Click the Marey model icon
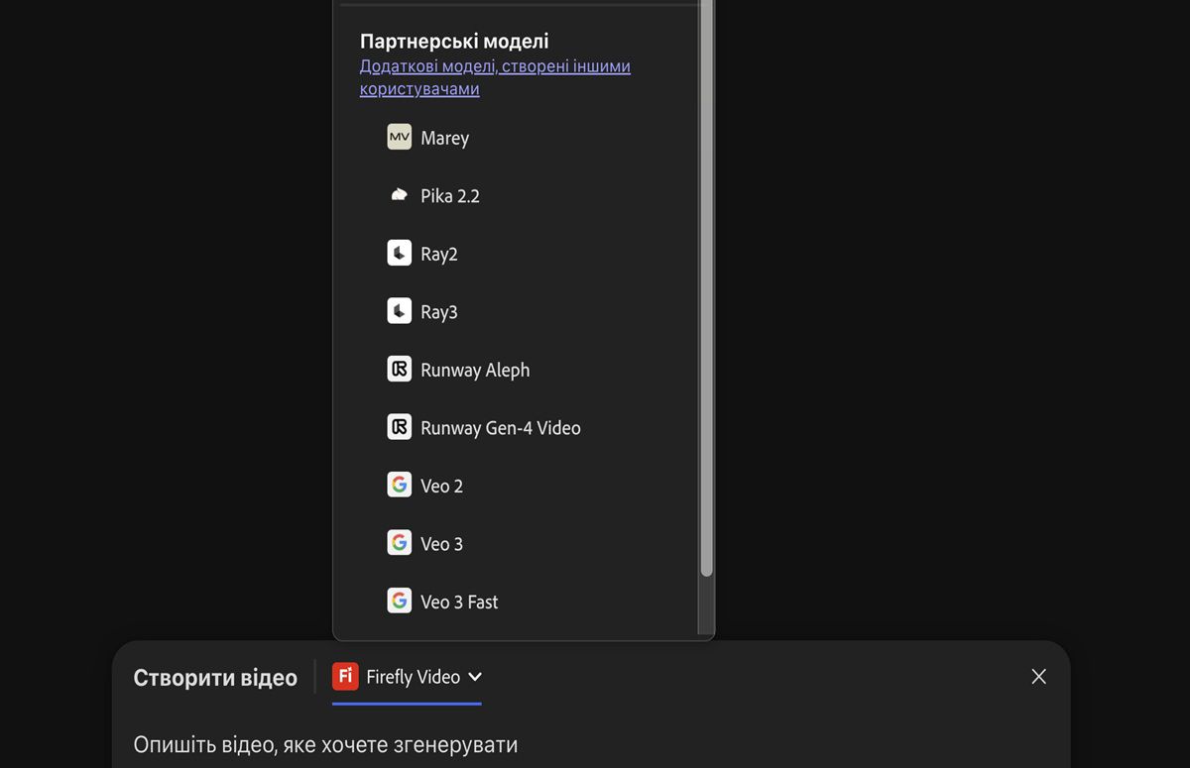Viewport: 1190px width, 768px height. tap(399, 138)
